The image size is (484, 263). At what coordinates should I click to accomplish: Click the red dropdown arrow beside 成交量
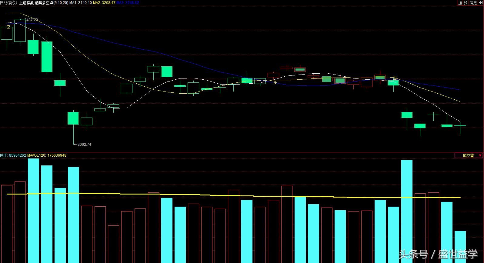click(x=480, y=155)
